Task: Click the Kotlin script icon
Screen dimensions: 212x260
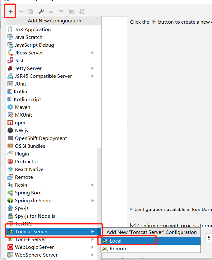Action: 10,99
